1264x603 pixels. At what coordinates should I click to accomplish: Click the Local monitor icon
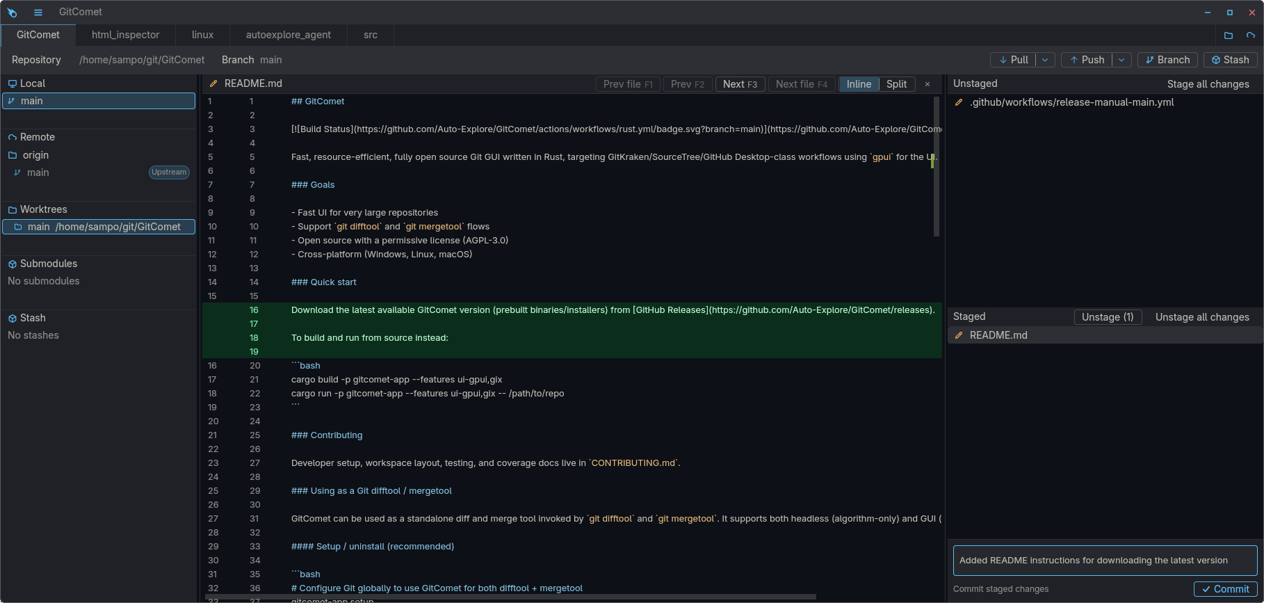(13, 83)
